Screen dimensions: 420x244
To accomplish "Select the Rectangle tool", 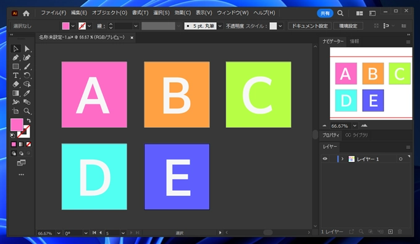I will [x=15, y=67].
